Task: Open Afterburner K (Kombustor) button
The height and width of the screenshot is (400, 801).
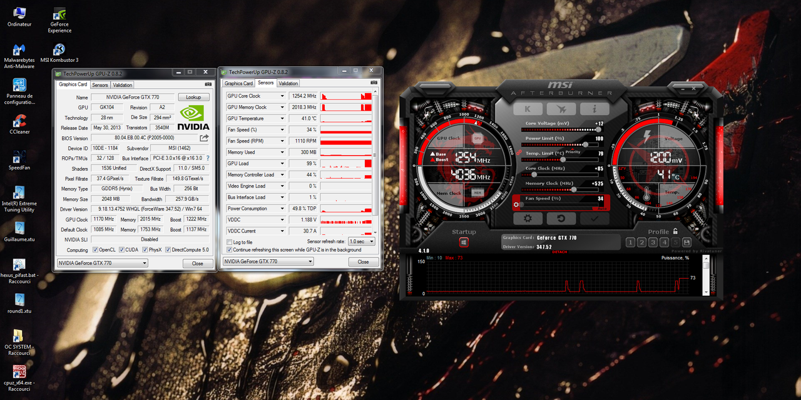Action: [x=528, y=109]
